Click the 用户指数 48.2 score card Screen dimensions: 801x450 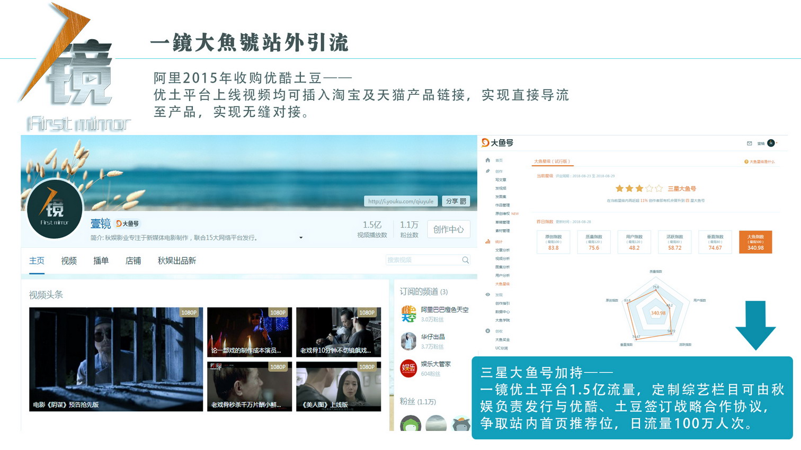point(634,242)
